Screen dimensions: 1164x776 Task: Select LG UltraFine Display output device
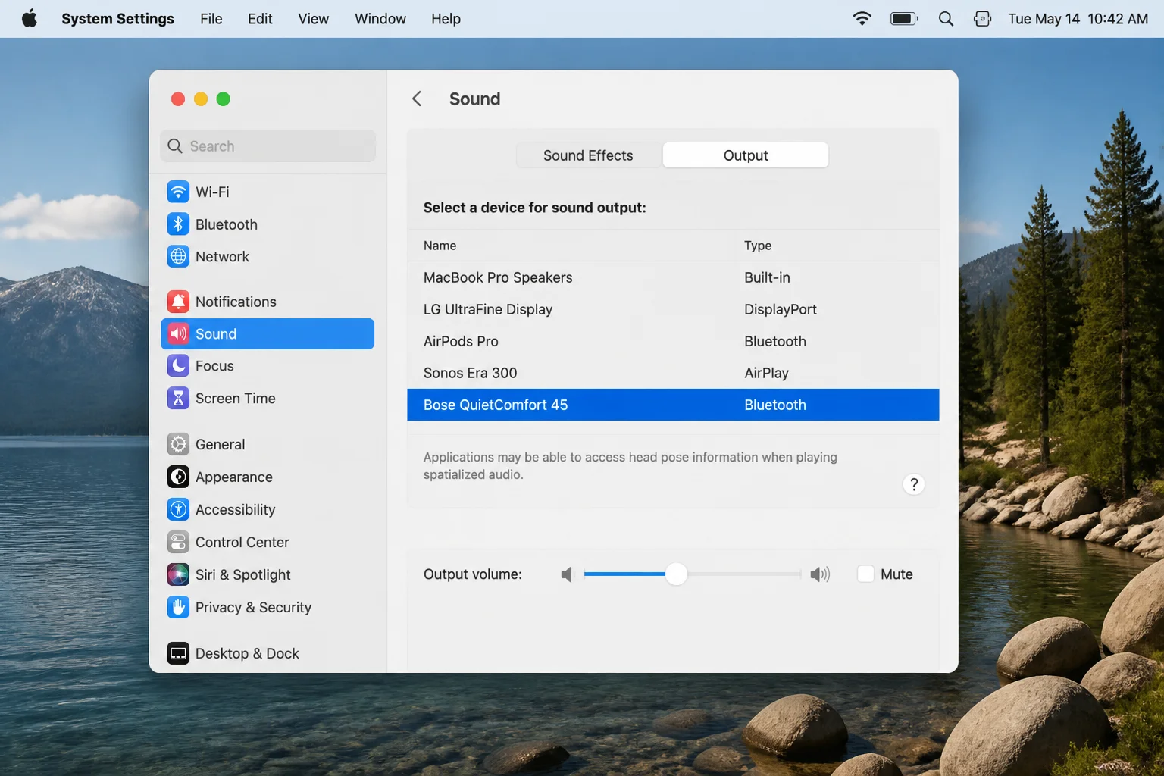673,309
